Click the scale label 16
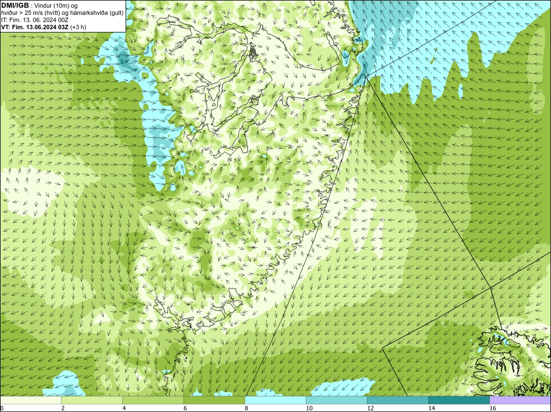This screenshot has height=412, width=551. click(493, 408)
